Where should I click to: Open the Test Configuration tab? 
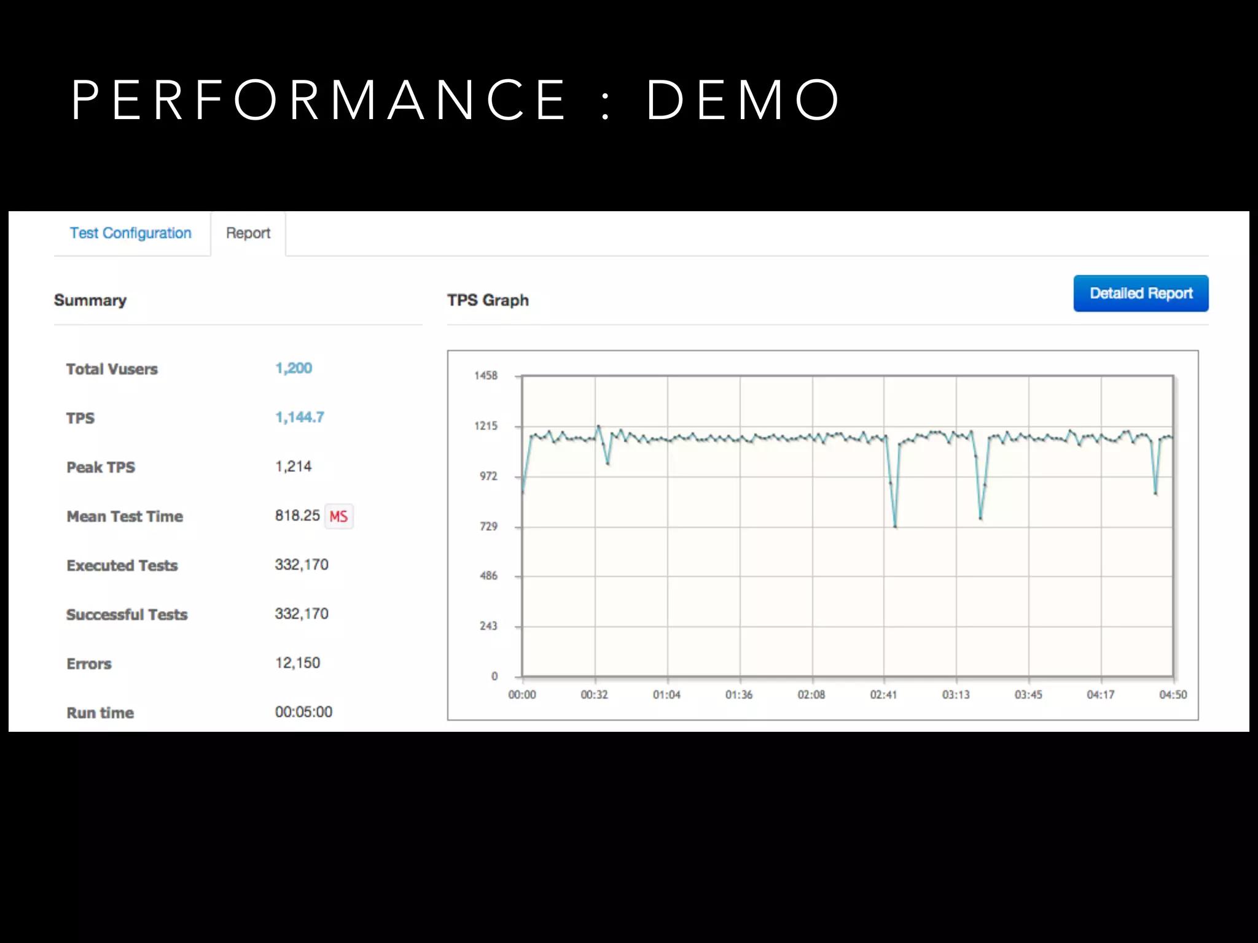[130, 233]
